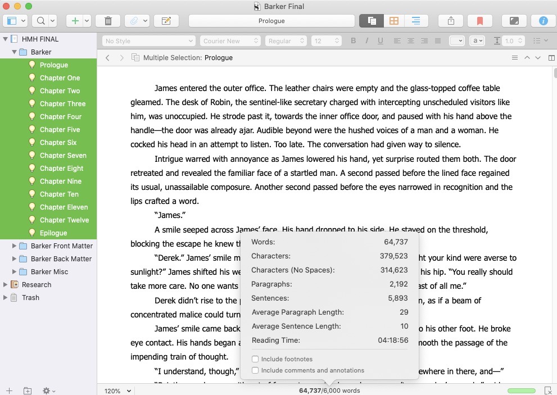Image resolution: width=557 pixels, height=395 pixels.
Task: Select the Epilogue document
Action: (x=53, y=233)
